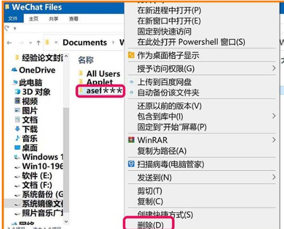The height and width of the screenshot is (229, 284).
Task: Open 文档 library in navigation pane
Action: 30,120
